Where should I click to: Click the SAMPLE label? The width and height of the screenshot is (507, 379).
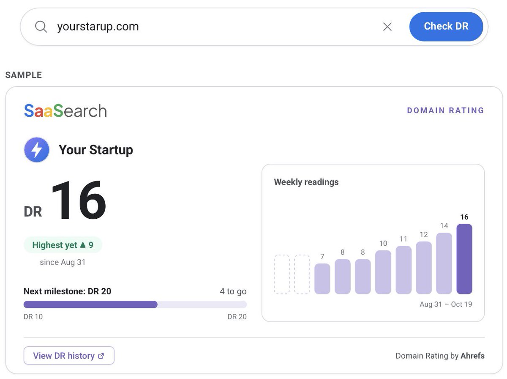click(x=24, y=75)
